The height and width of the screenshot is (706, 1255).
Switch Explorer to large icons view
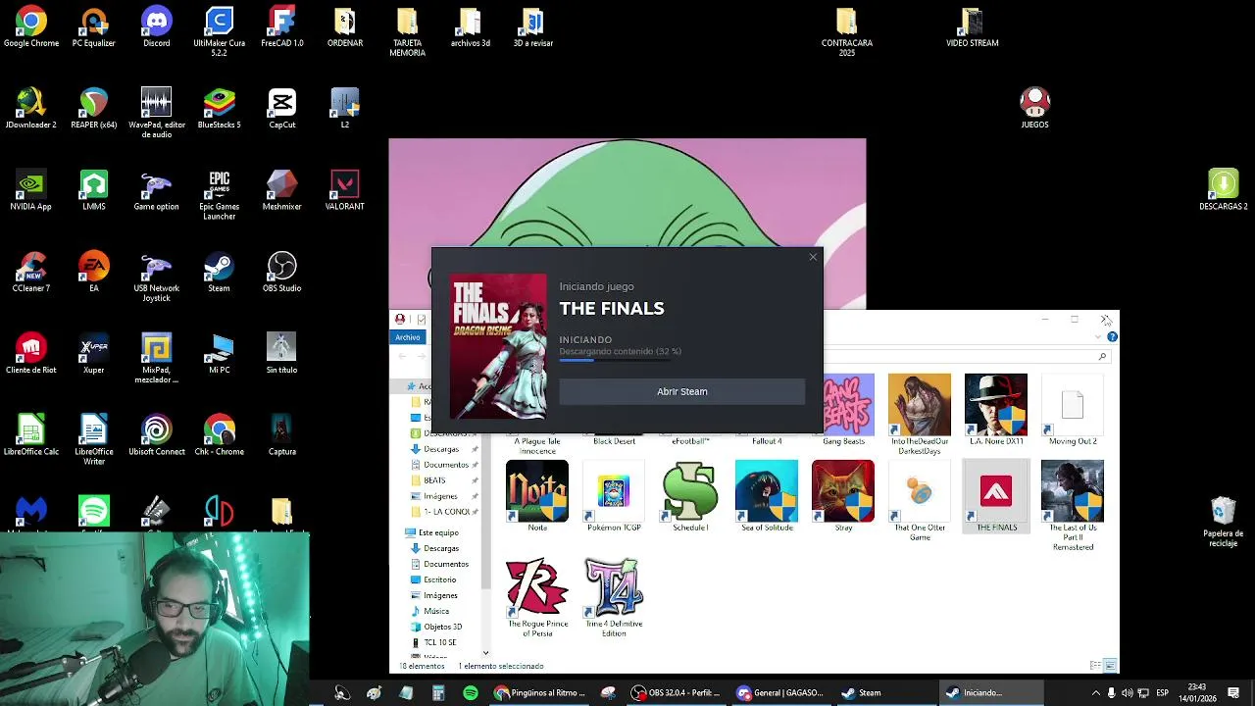point(1110,666)
